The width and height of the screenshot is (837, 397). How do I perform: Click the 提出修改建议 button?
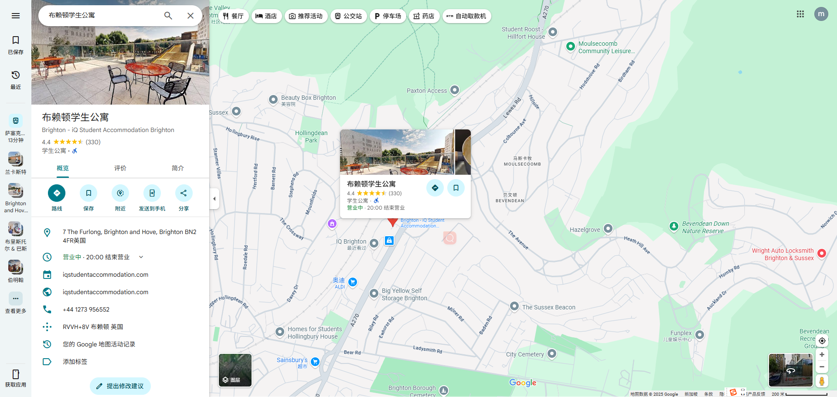(120, 386)
